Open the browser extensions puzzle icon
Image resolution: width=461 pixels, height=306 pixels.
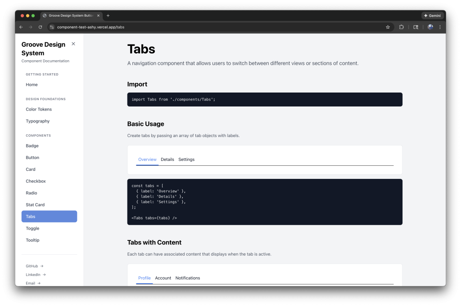[x=401, y=27]
